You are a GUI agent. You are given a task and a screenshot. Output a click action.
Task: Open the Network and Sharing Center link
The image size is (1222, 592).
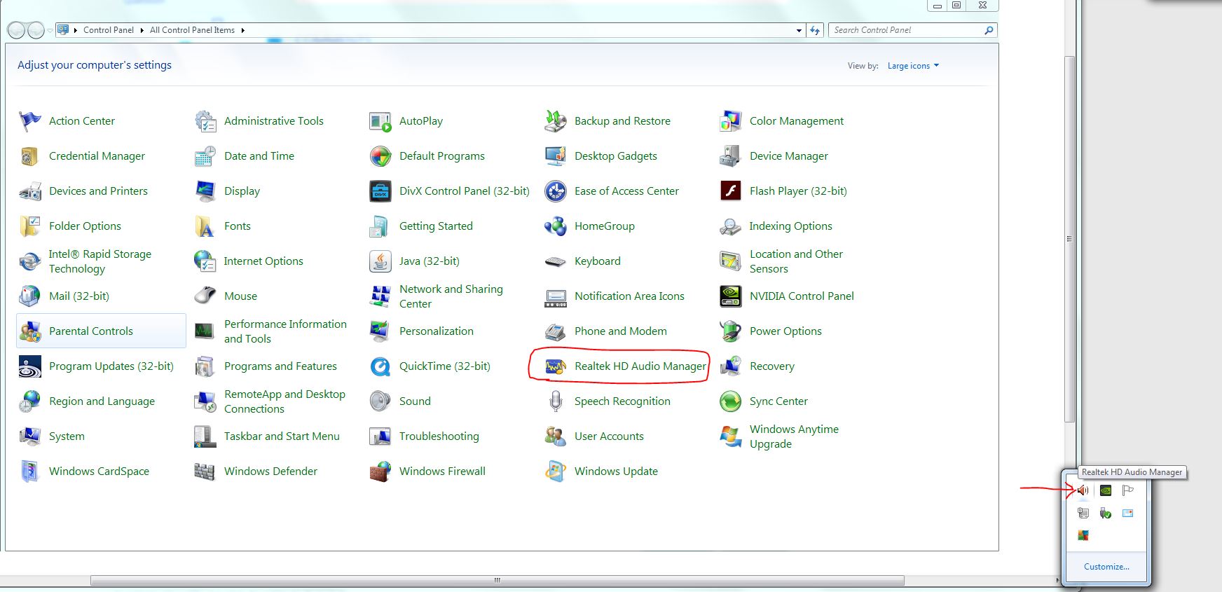pyautogui.click(x=451, y=296)
